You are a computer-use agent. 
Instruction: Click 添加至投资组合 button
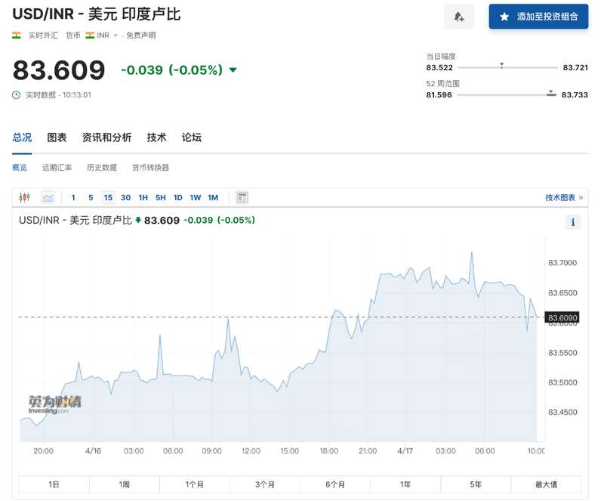[x=538, y=17]
